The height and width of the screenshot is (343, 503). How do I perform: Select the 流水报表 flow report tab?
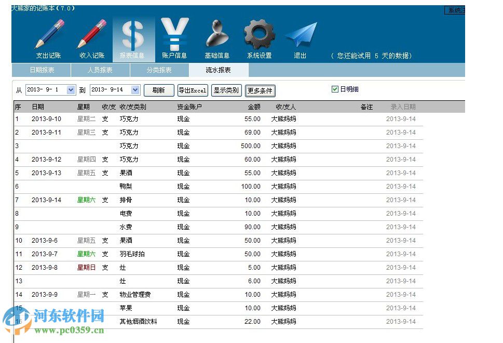(x=218, y=69)
